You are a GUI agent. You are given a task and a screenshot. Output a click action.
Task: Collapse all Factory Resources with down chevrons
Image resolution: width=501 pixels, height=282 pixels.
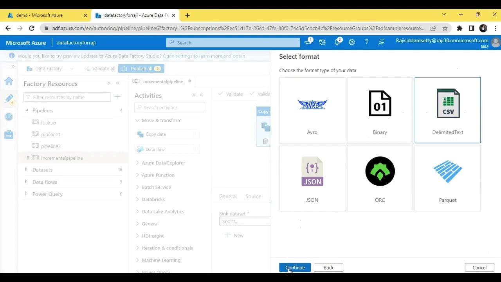pyautogui.click(x=109, y=83)
